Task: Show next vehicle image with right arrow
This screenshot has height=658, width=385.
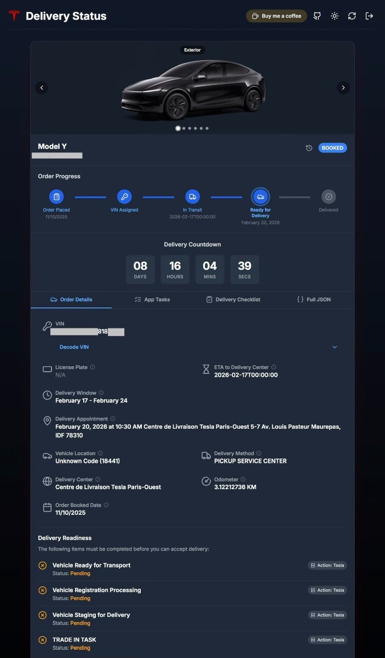Action: 343,87
